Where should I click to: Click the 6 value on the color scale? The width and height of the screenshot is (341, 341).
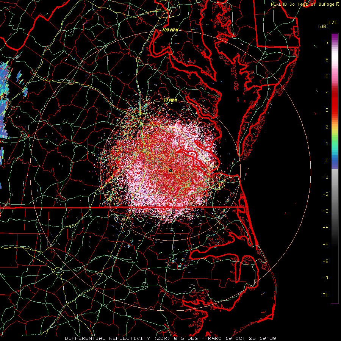(327, 59)
